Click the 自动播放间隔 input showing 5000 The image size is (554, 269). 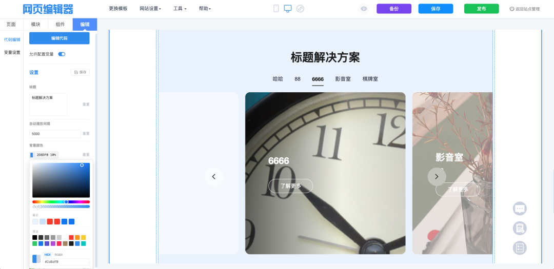[x=55, y=134]
